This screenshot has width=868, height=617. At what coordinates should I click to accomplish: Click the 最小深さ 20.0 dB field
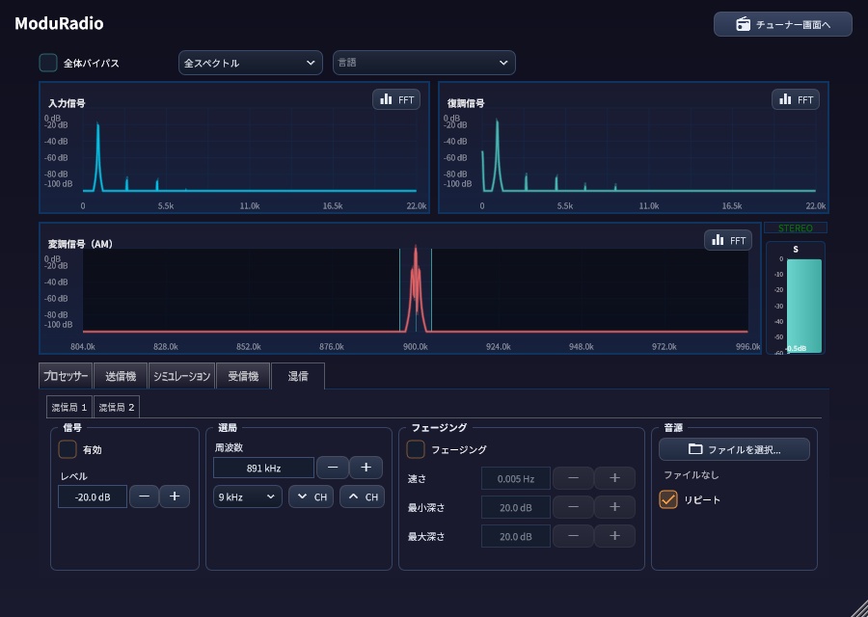(516, 507)
